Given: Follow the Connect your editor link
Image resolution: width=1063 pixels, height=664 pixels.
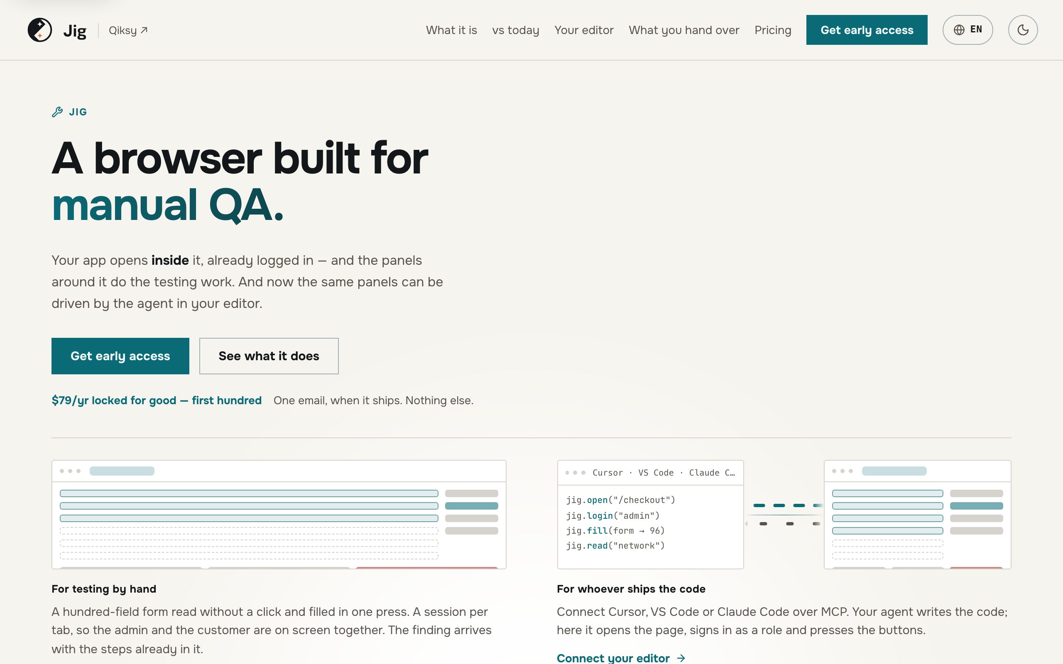Looking at the screenshot, I should click(x=621, y=658).
